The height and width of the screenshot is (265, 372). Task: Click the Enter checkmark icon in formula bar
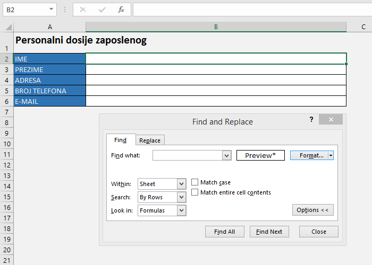pyautogui.click(x=102, y=10)
